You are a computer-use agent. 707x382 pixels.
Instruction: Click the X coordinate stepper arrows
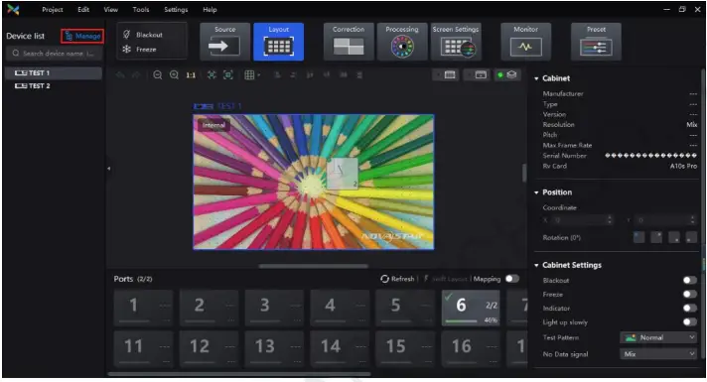tap(610, 220)
